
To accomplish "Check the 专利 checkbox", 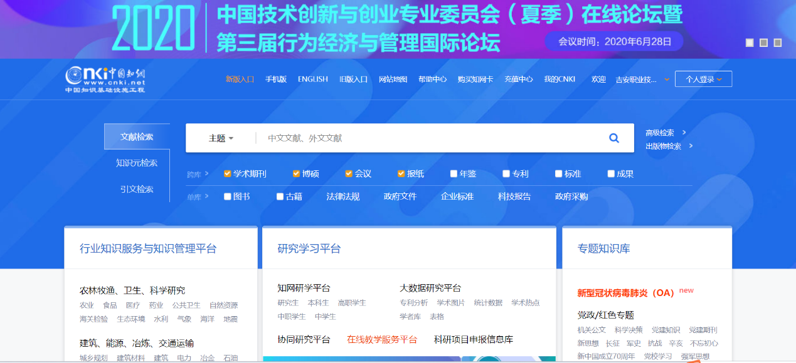I will tap(506, 174).
